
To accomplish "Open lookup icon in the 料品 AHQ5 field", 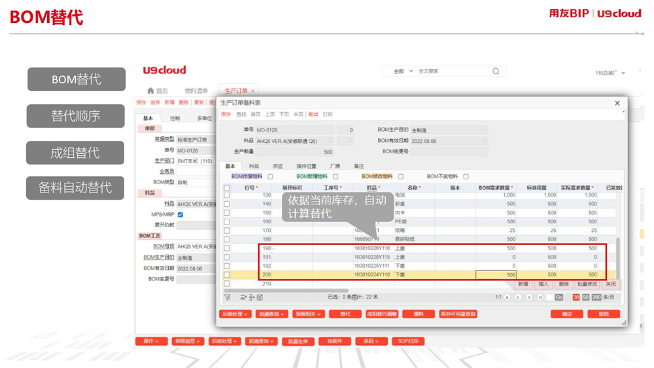I will click(x=330, y=141).
